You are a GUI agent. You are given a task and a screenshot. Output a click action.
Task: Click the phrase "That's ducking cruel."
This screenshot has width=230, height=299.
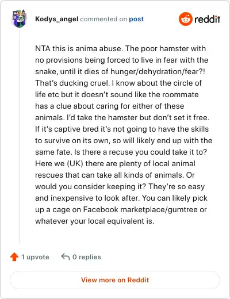pyautogui.click(x=72, y=83)
